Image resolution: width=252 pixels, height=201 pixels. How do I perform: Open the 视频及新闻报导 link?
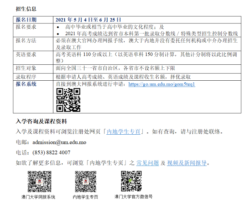click(187, 163)
